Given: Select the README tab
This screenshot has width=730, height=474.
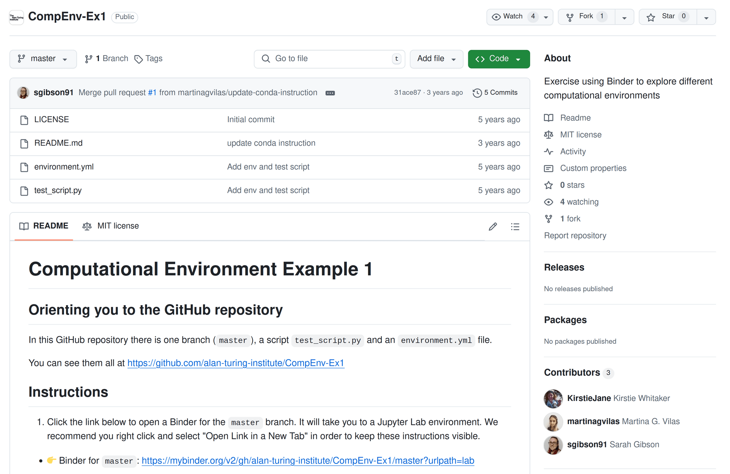Looking at the screenshot, I should pyautogui.click(x=44, y=226).
